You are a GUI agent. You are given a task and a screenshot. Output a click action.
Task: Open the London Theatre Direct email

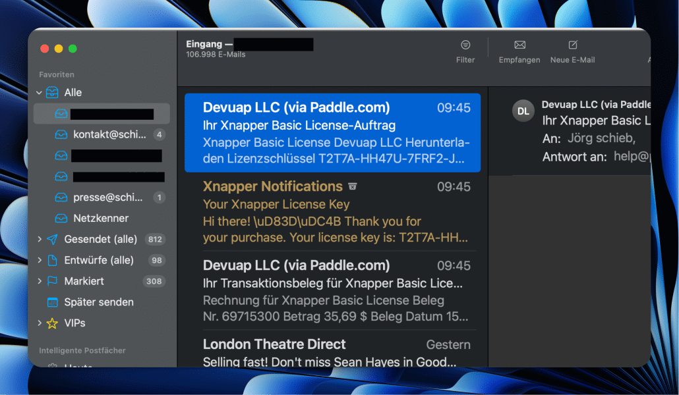(x=336, y=352)
